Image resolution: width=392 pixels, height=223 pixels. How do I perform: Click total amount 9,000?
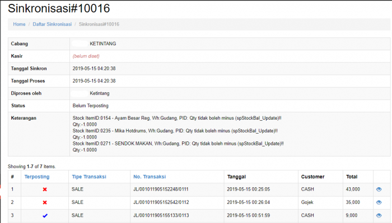click(352, 216)
